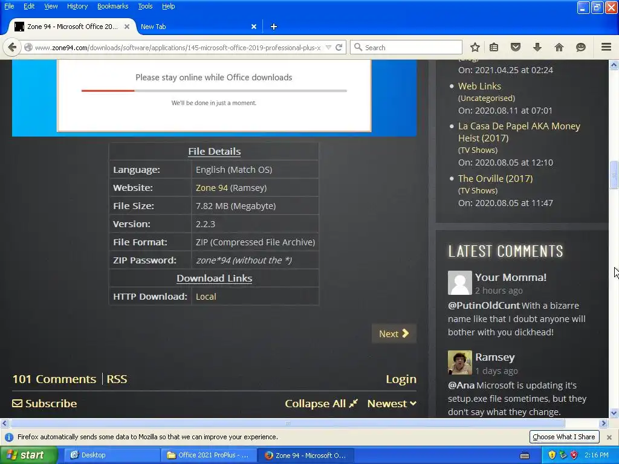Open the on-screen keyboard tray icon

click(525, 456)
